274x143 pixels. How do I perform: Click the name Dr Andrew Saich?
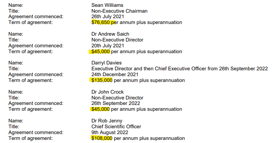pyautogui.click(x=110, y=34)
